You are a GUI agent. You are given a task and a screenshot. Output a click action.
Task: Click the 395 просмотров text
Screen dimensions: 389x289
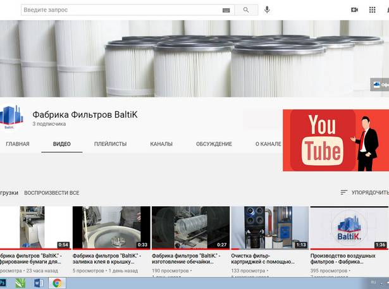click(x=329, y=271)
